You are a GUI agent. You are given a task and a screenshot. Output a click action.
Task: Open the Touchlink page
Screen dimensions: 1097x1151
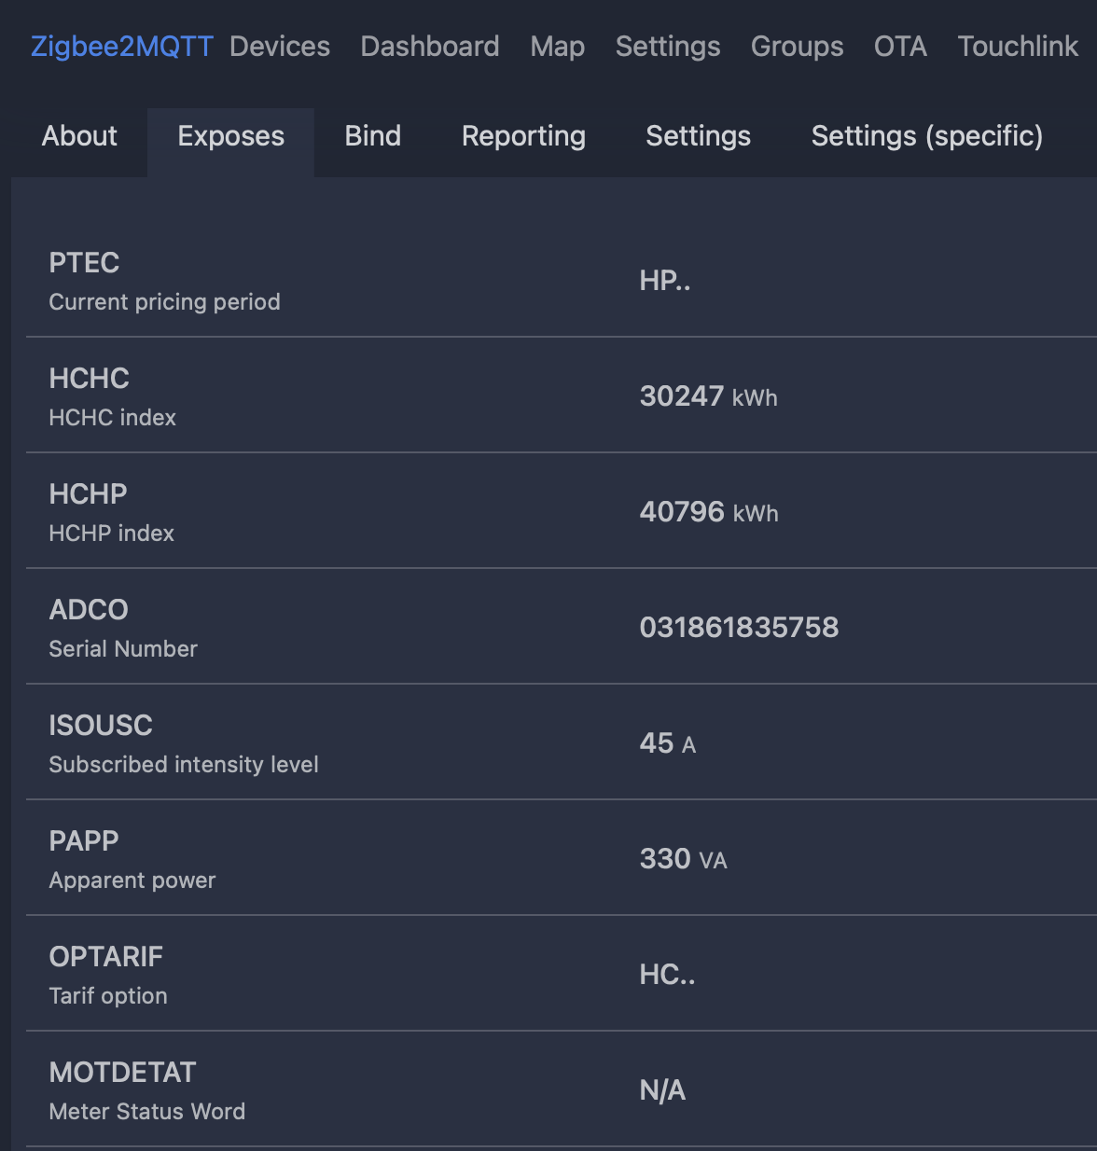click(1018, 47)
